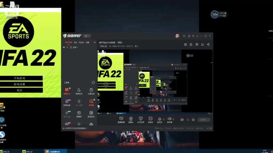Open the gear settings badge on 弹幕助手

click(x=70, y=88)
